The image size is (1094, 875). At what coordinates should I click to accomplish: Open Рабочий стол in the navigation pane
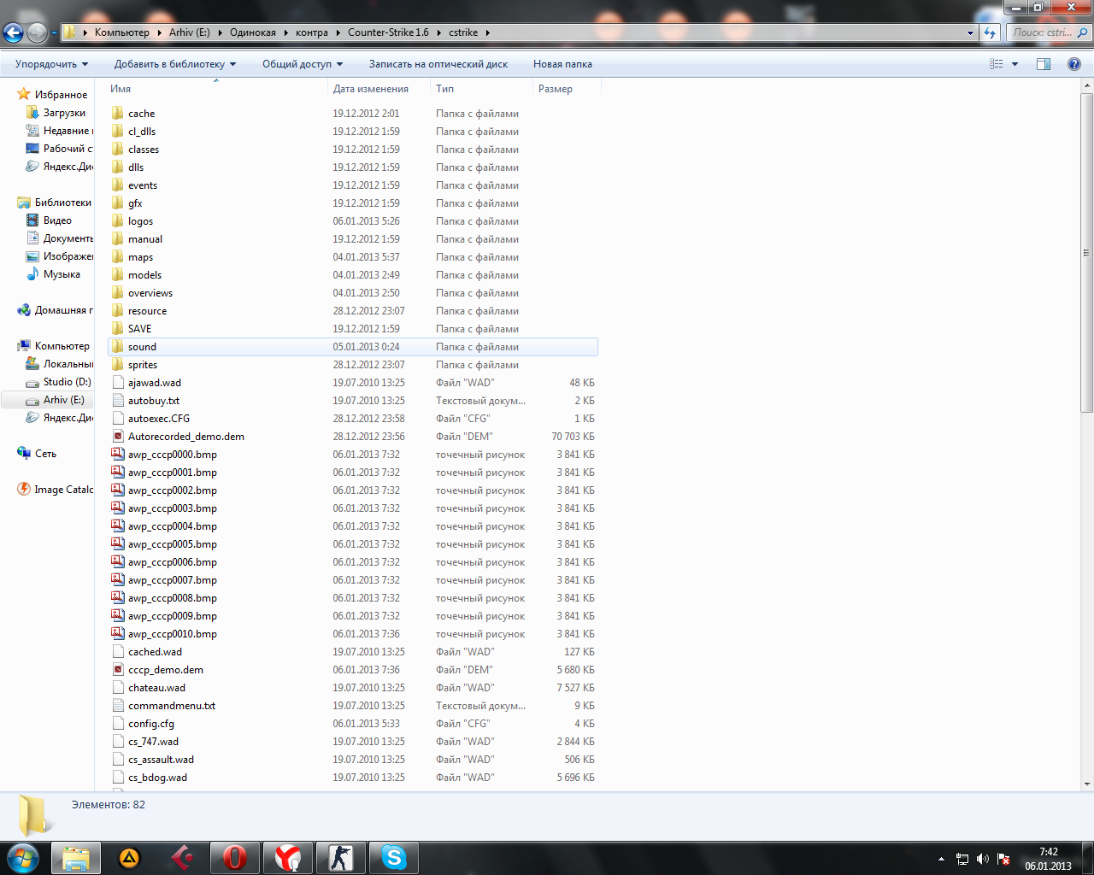pos(68,149)
